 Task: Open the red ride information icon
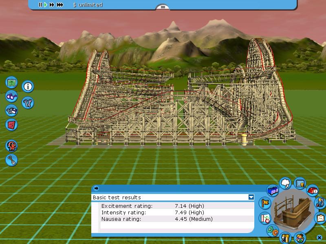313,190
